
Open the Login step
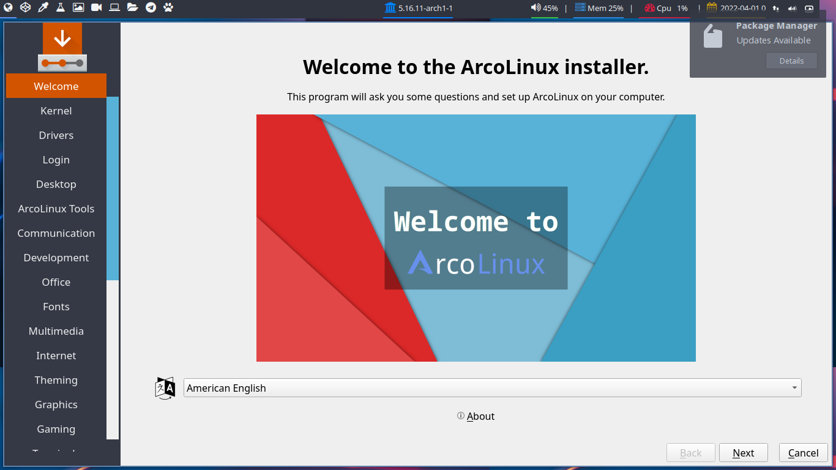(56, 160)
